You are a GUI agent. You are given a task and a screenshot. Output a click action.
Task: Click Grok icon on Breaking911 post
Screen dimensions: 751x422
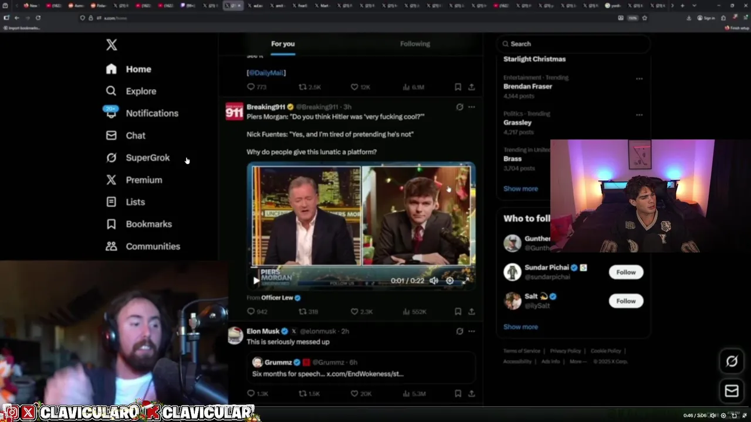(x=459, y=107)
